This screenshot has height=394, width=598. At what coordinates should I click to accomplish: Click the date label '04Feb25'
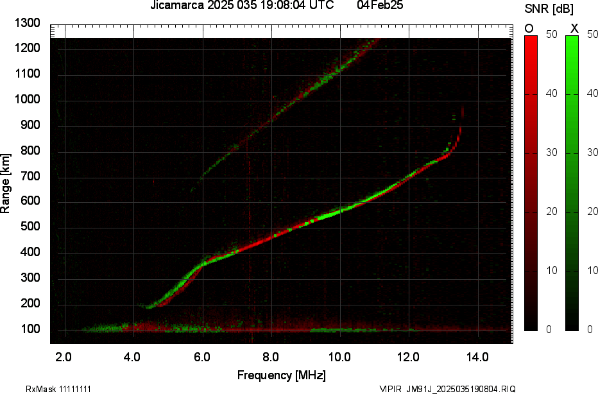coord(380,5)
